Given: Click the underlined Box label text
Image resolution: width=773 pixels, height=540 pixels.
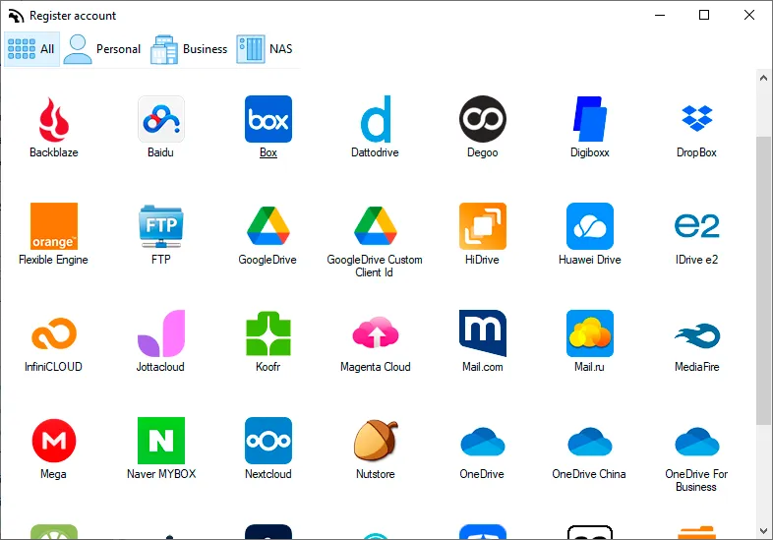Looking at the screenshot, I should pyautogui.click(x=268, y=152).
